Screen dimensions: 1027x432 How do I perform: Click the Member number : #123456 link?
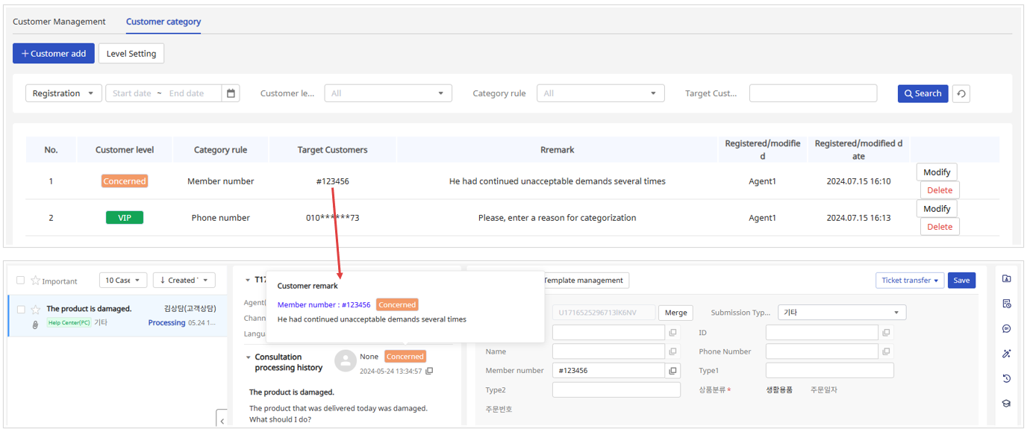[x=324, y=304]
